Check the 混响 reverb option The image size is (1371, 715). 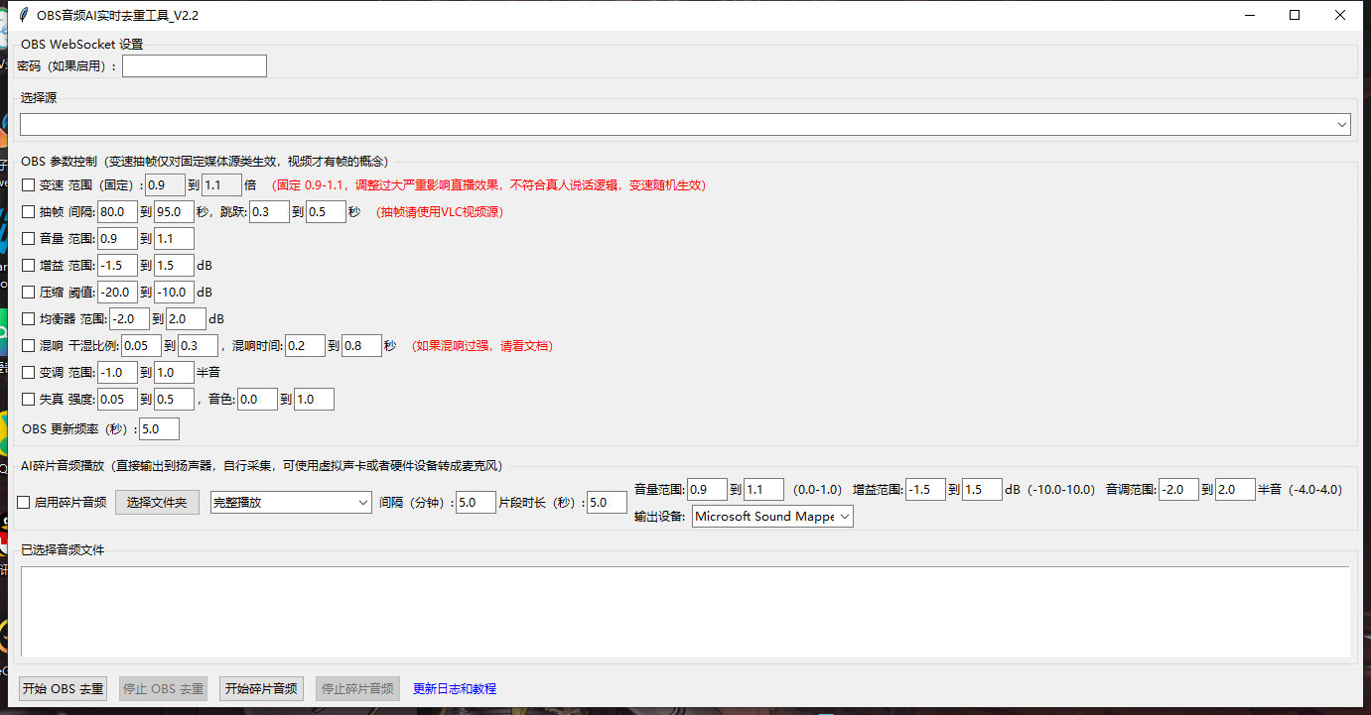click(x=28, y=346)
